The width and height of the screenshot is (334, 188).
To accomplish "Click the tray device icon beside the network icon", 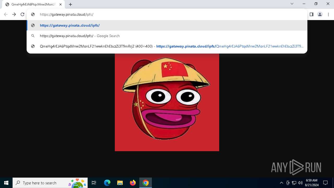I will click(x=288, y=183).
